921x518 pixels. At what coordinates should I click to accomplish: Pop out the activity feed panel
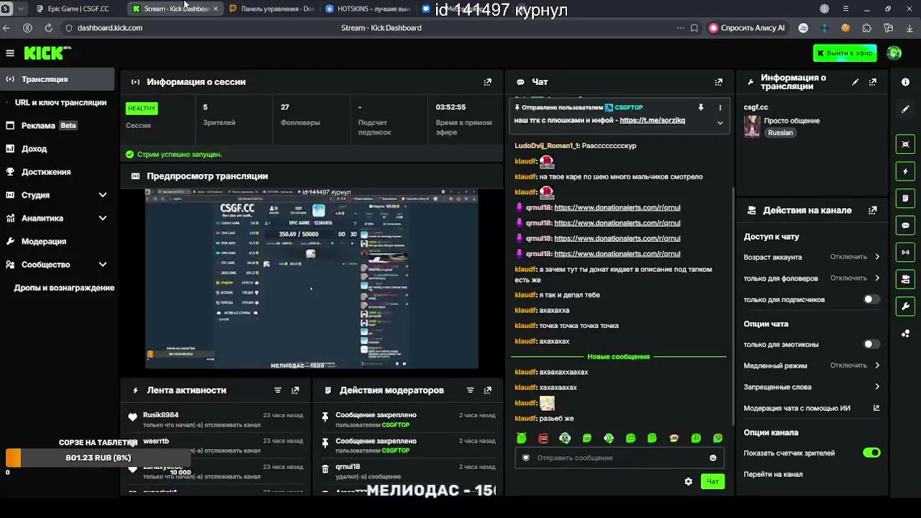(x=295, y=391)
